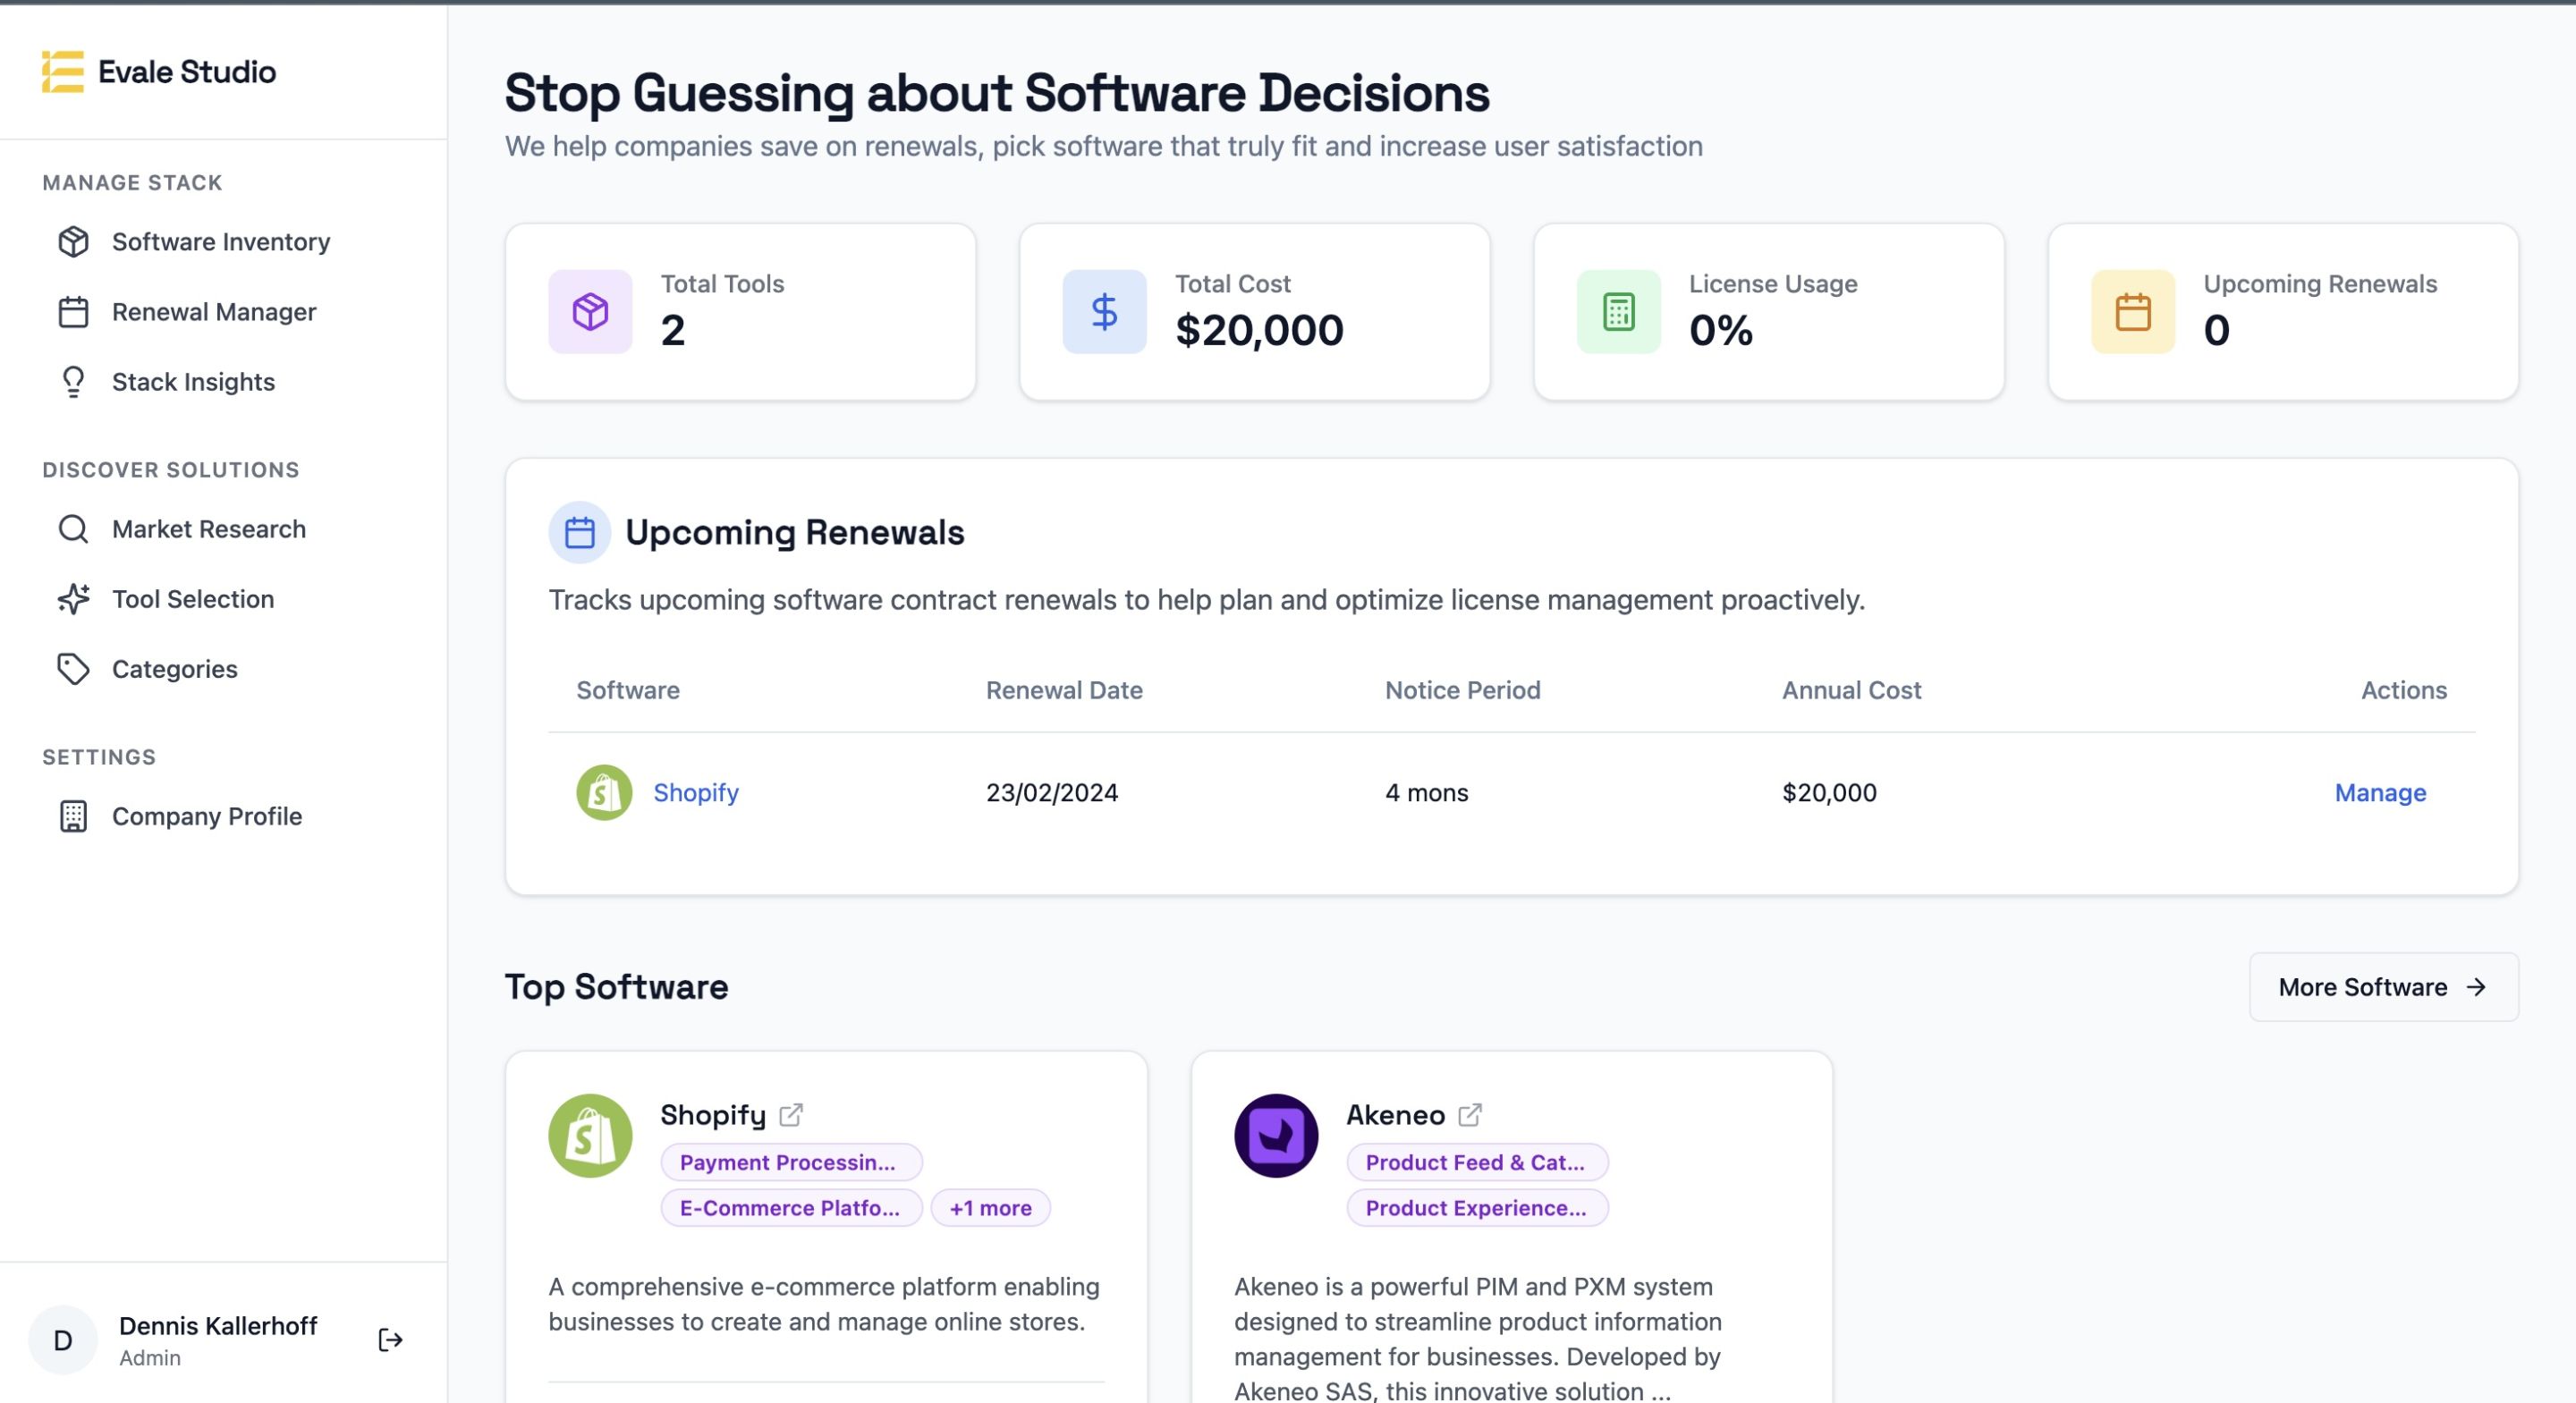The image size is (2576, 1403).
Task: Click Manage link for Shopify renewal
Action: coord(2379,793)
